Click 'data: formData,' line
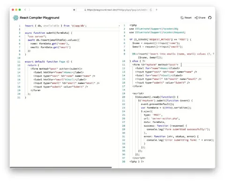 [x=155, y=122]
